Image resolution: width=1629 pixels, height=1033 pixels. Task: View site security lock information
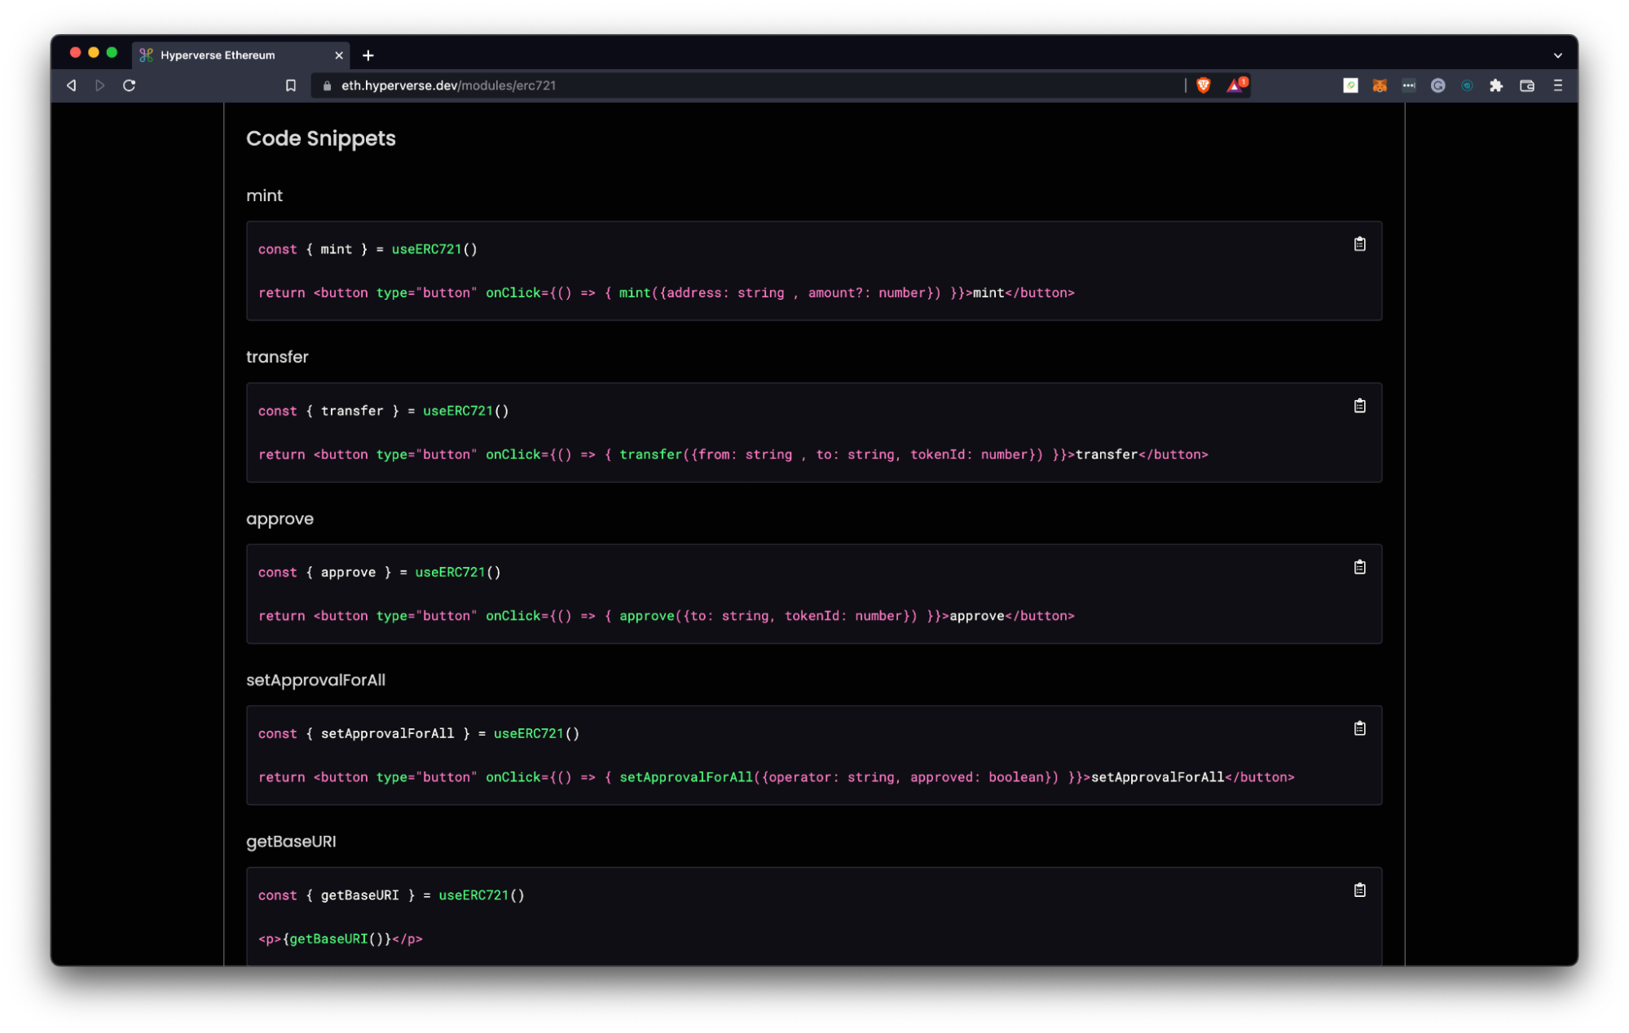pyautogui.click(x=327, y=86)
